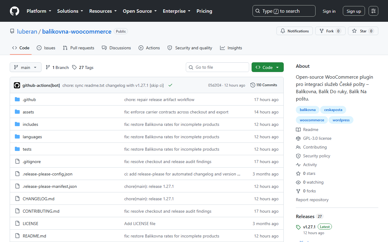
Task: Focus the Type / to search field
Action: [284, 11]
